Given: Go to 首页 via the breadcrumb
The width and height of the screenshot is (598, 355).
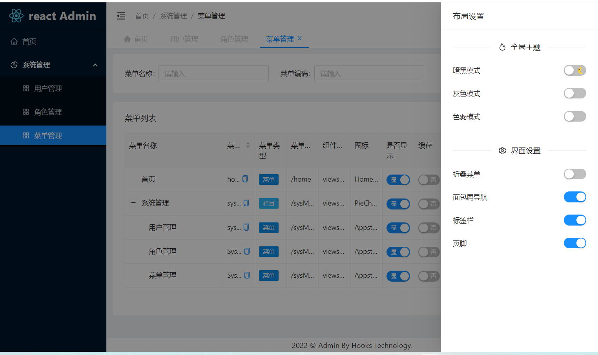Looking at the screenshot, I should point(142,16).
